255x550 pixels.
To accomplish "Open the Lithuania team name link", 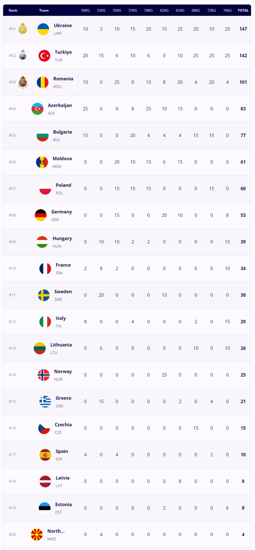I will click(x=61, y=345).
